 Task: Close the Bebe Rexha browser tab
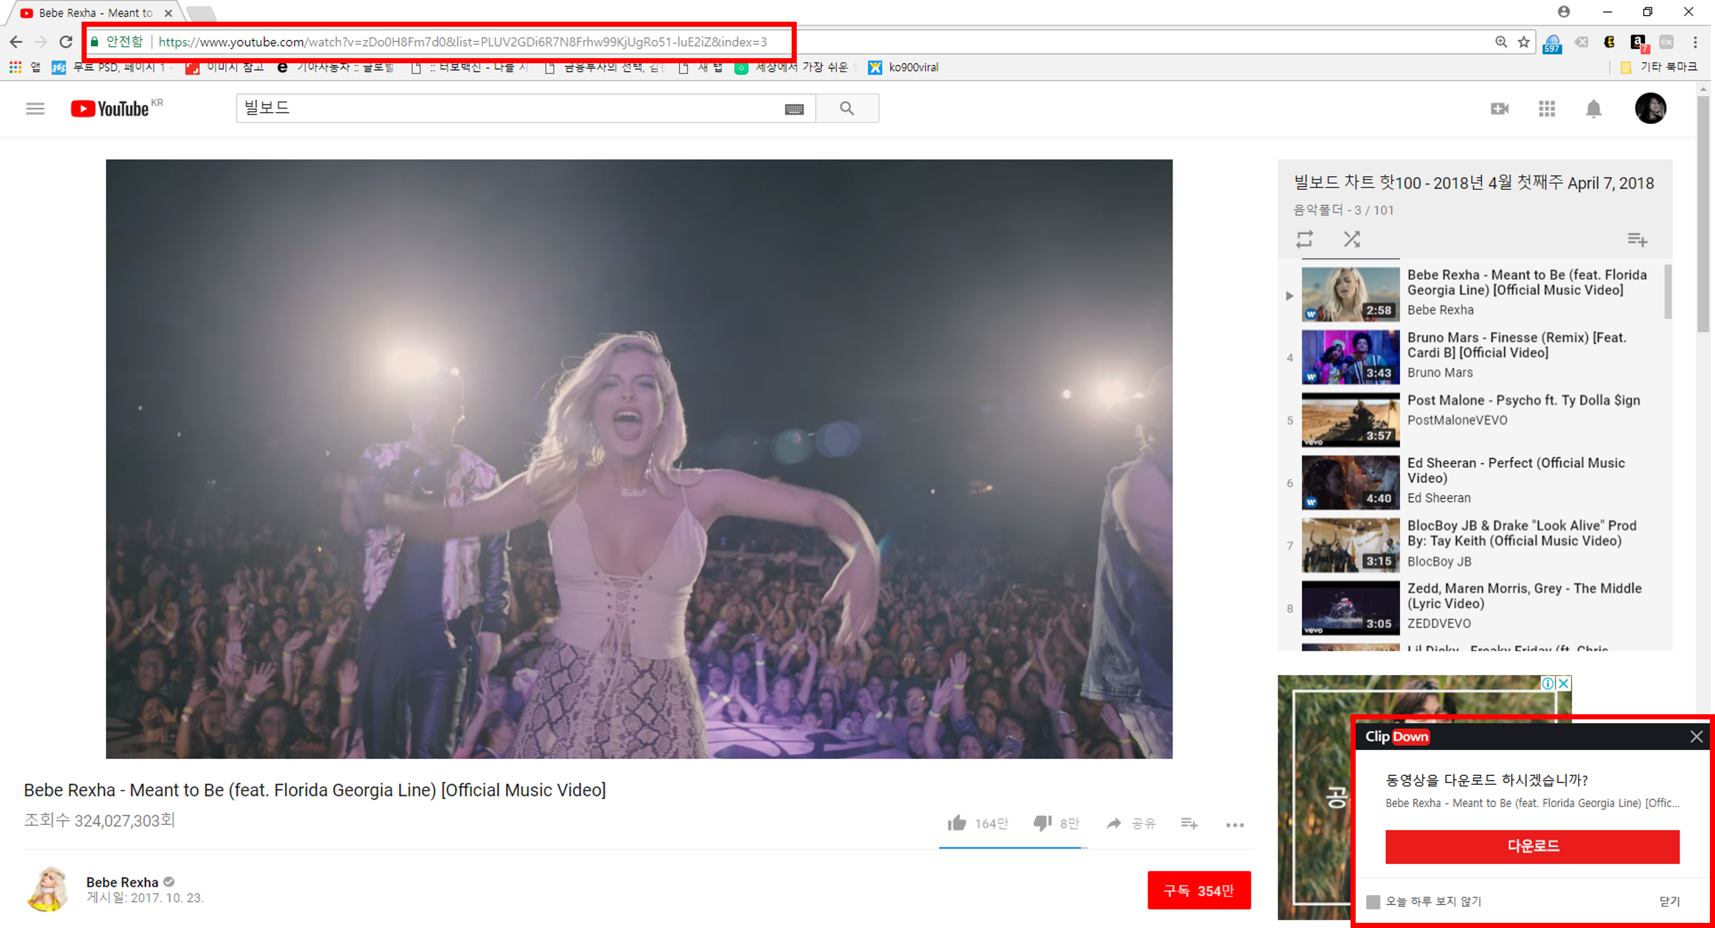point(168,13)
